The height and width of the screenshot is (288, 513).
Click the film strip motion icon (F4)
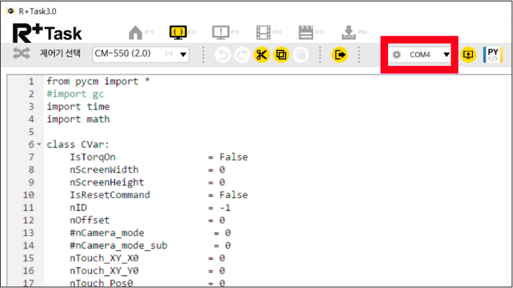pos(263,33)
